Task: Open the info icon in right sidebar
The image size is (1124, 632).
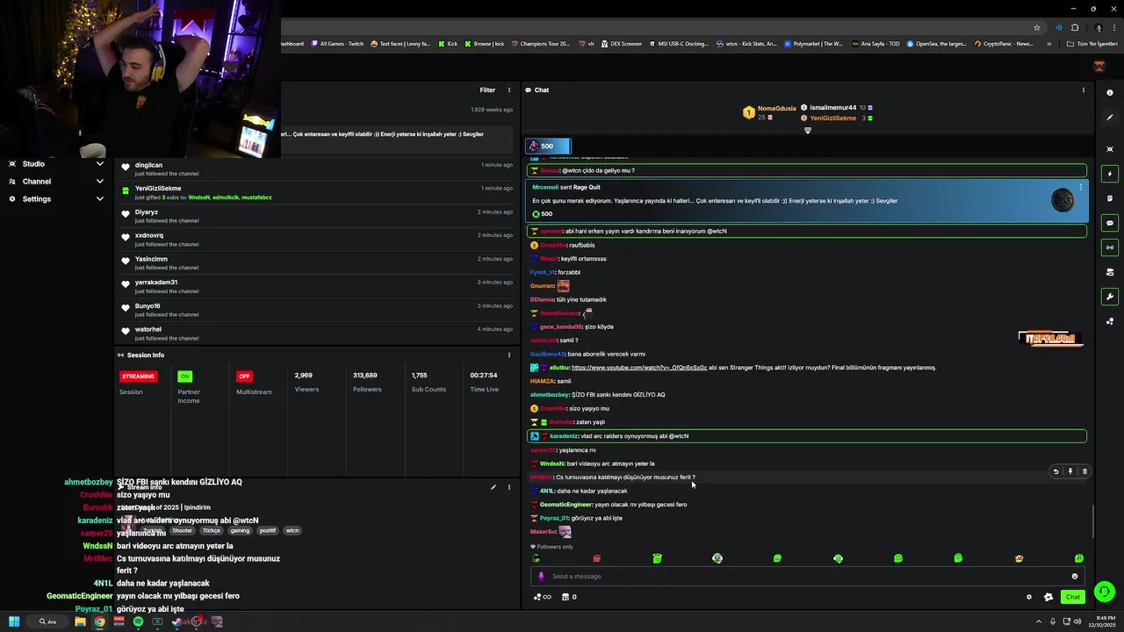Action: point(1110,92)
